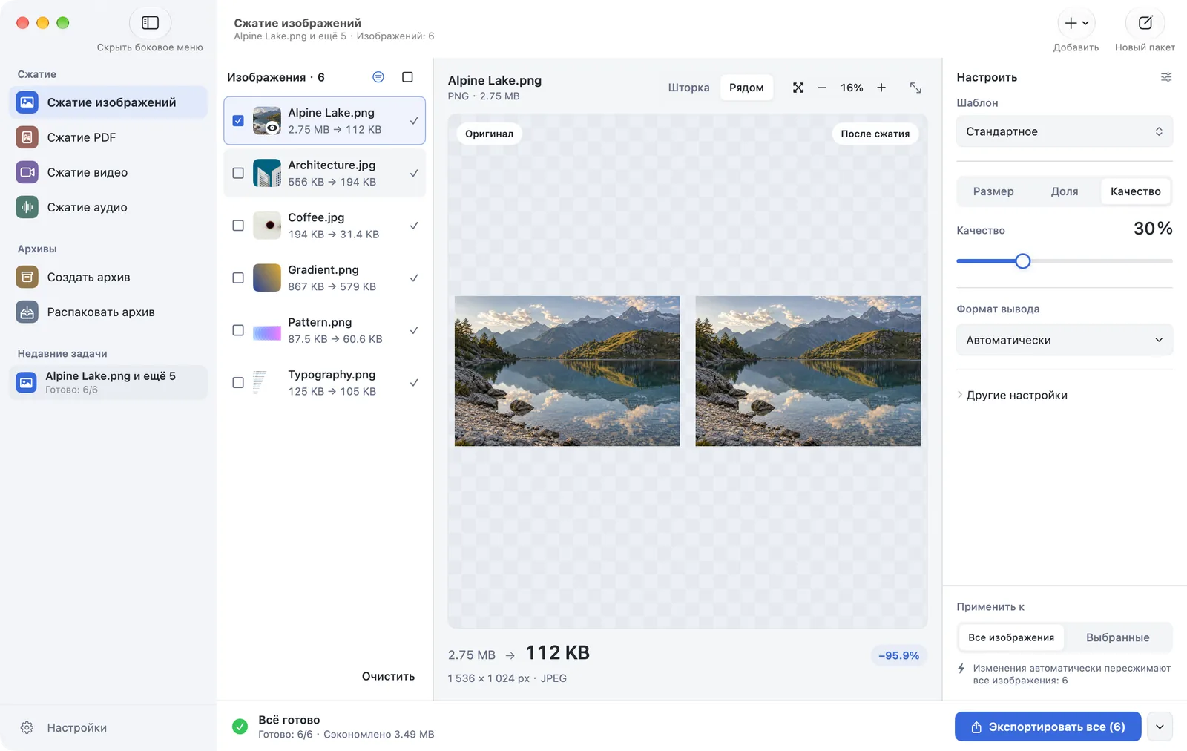The image size is (1187, 751).
Task: Open the Шаблон dropdown showing Стандартное
Action: tap(1065, 131)
